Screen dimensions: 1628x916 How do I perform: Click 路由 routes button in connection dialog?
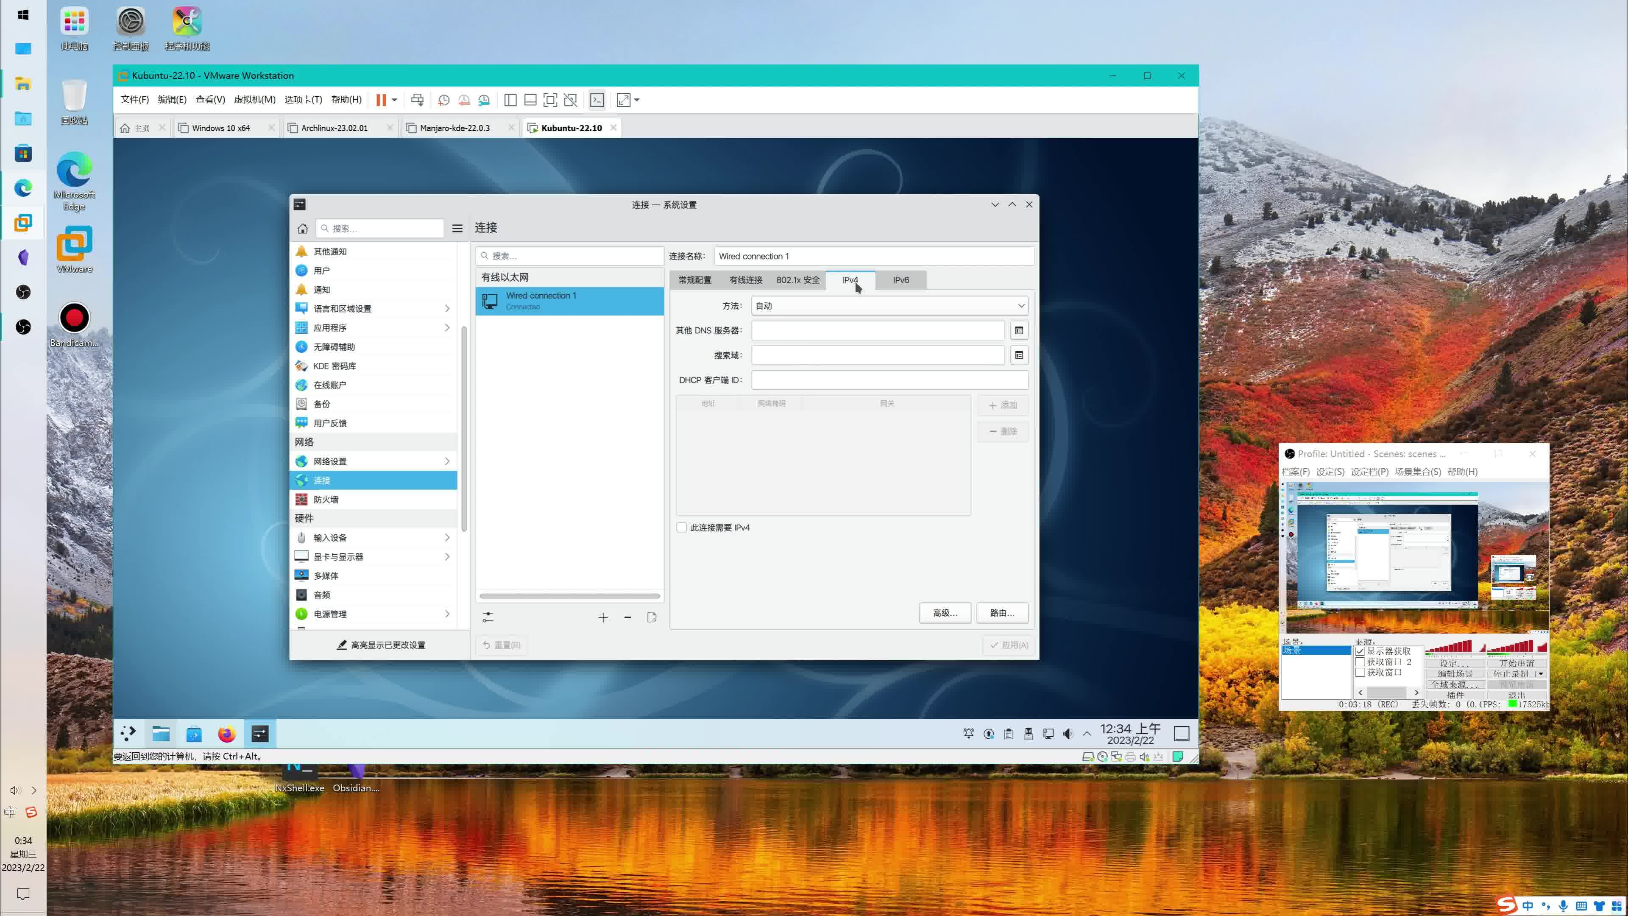pyautogui.click(x=1001, y=613)
